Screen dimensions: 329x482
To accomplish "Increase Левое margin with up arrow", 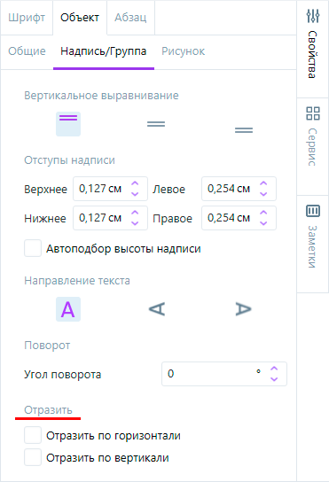I will pyautogui.click(x=263, y=183).
